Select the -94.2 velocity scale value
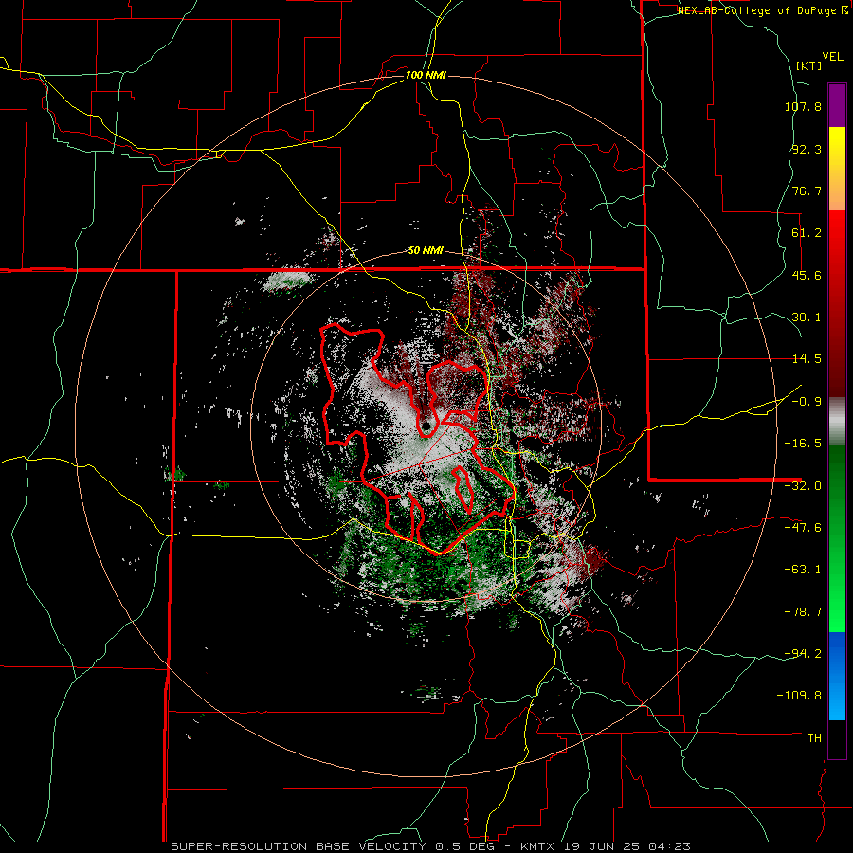 803,653
